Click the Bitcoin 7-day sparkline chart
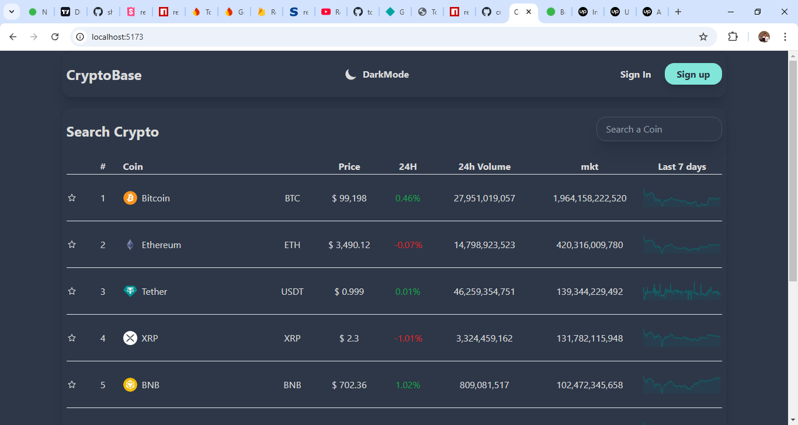The width and height of the screenshot is (798, 425). (682, 198)
